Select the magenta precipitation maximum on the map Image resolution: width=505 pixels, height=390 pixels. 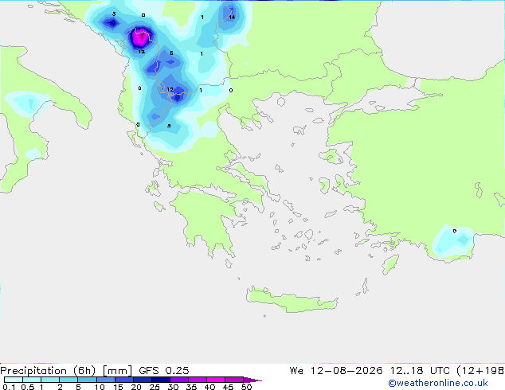pos(141,37)
